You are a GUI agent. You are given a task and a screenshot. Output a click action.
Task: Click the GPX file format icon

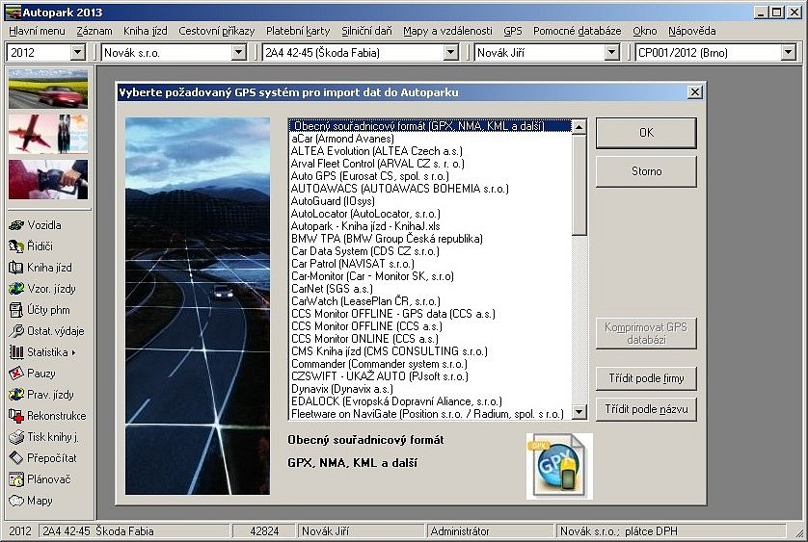coord(559,466)
